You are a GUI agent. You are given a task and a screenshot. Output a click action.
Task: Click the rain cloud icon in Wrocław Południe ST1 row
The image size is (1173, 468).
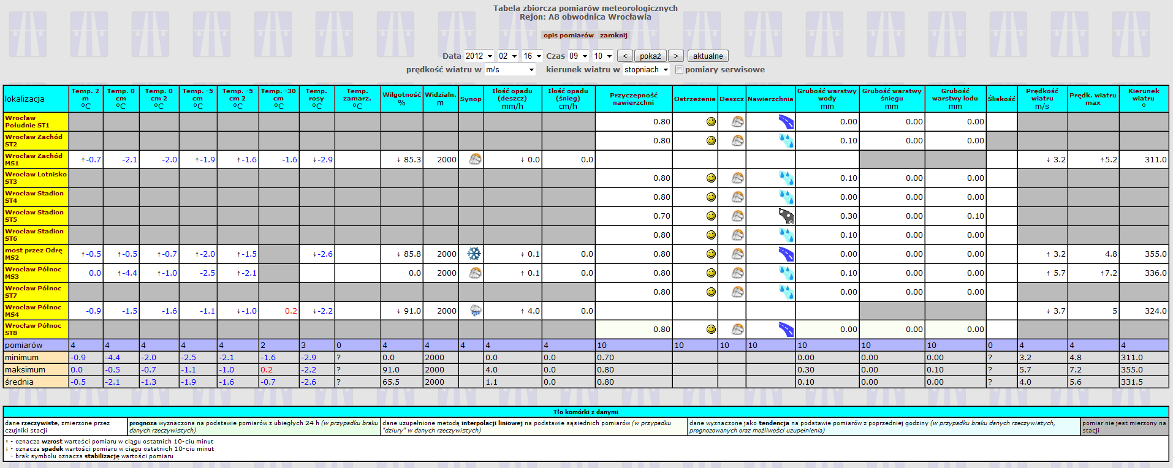point(738,121)
